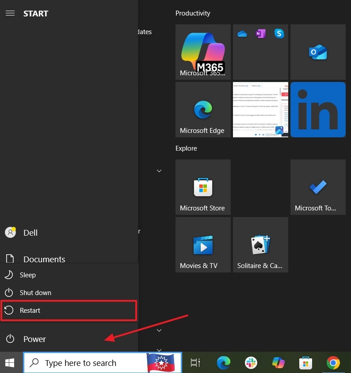Open the Solitaire & Casual Games tile
The width and height of the screenshot is (351, 373).
point(260,245)
